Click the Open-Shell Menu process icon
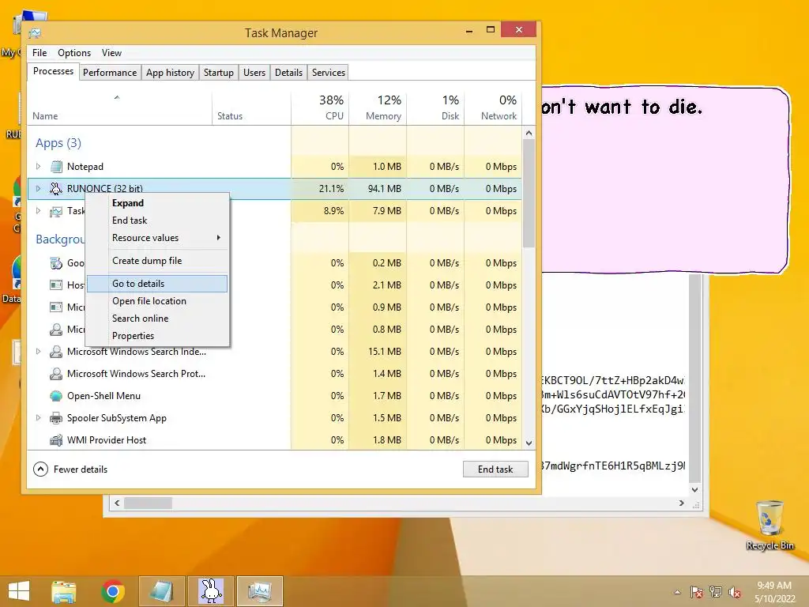This screenshot has width=809, height=607. [x=56, y=396]
